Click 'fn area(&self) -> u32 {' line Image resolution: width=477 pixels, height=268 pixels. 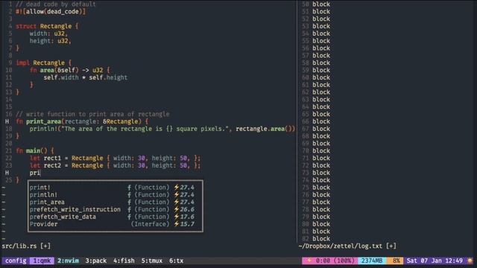69,70
